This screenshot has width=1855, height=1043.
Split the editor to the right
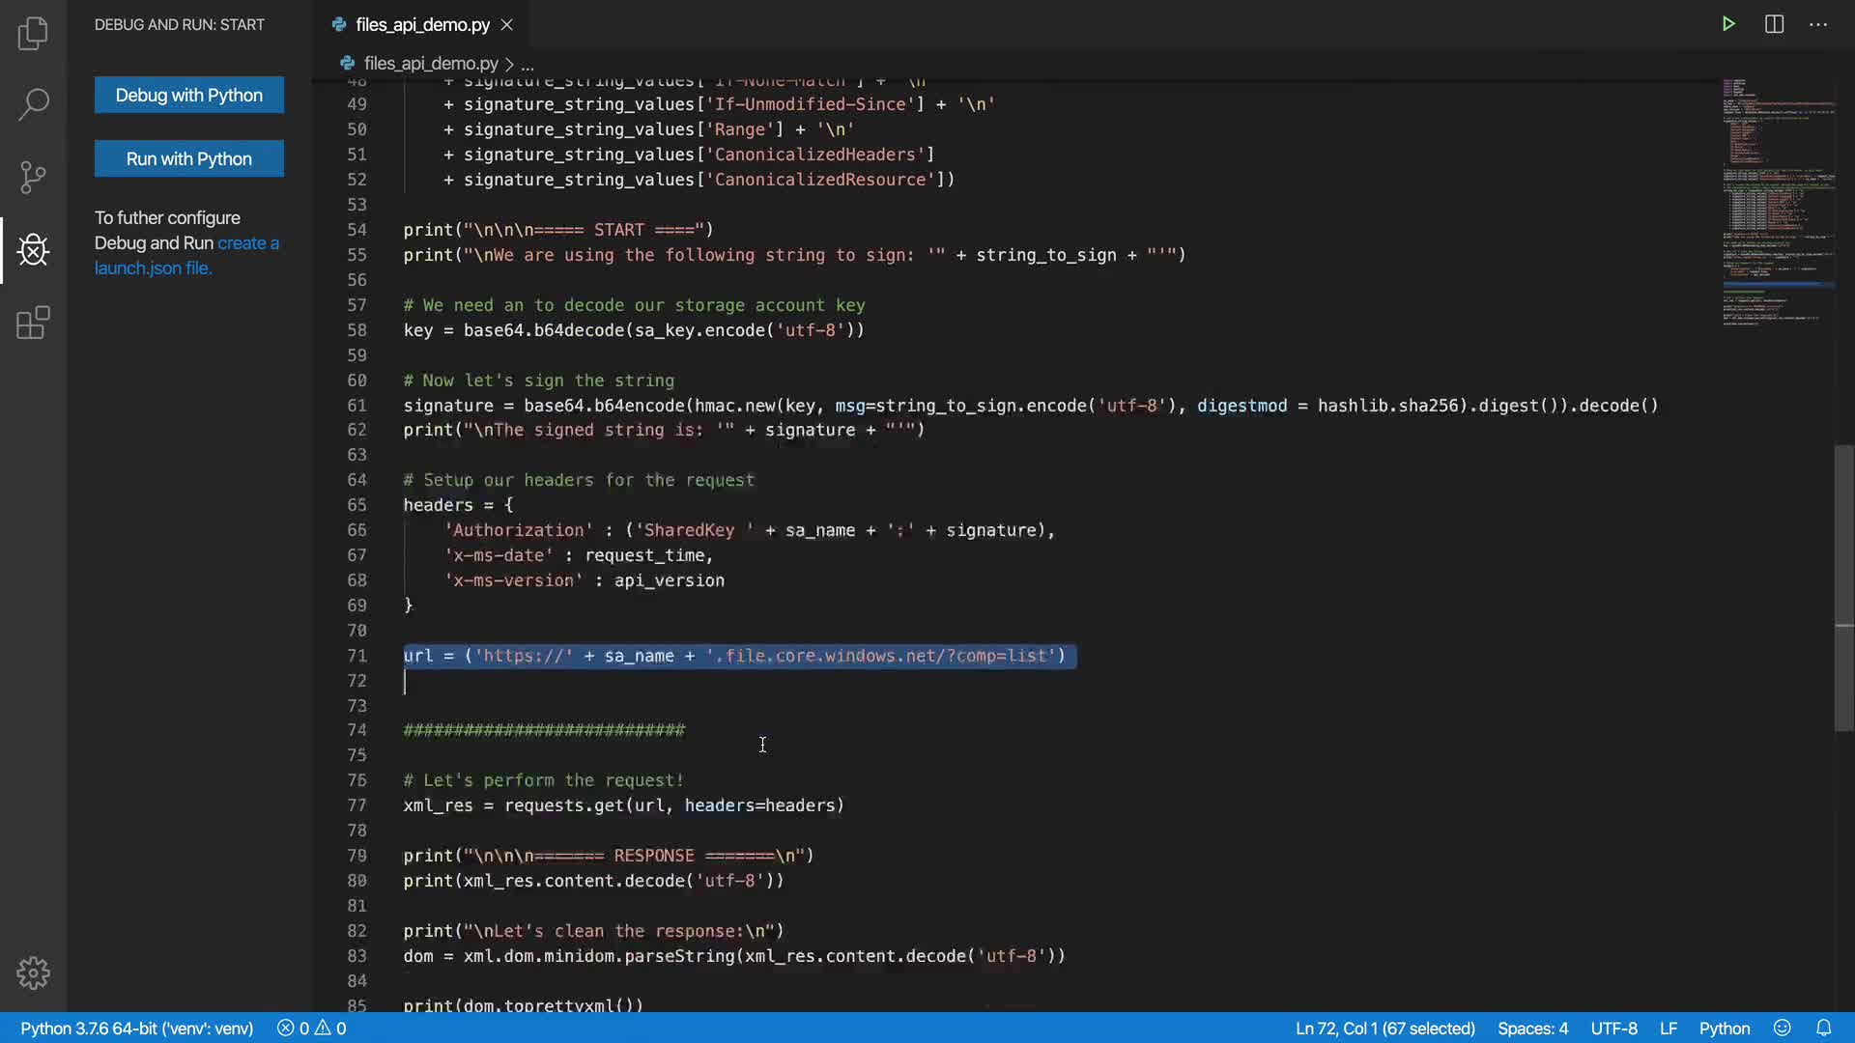1774,24
